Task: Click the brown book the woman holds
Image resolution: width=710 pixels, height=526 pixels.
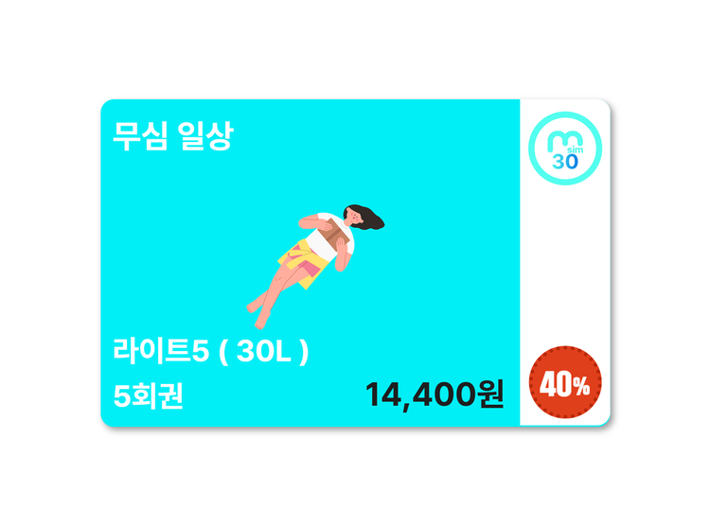Action: click(334, 232)
